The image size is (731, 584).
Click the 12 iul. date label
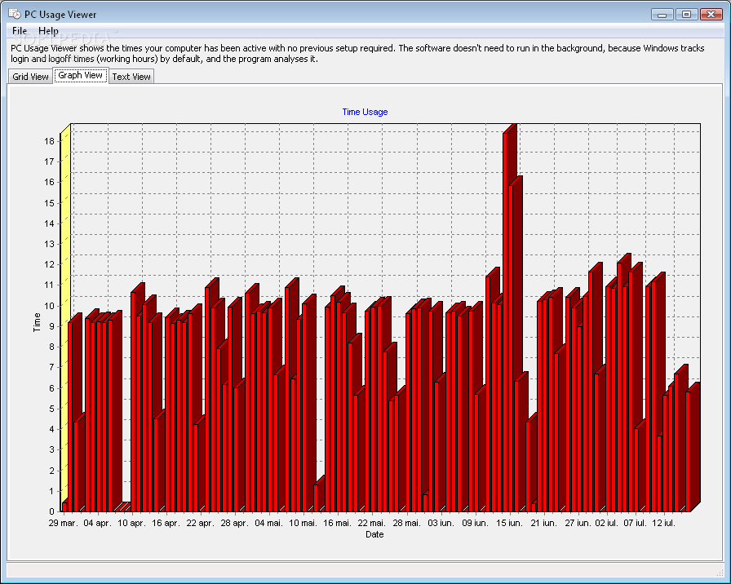pos(663,523)
